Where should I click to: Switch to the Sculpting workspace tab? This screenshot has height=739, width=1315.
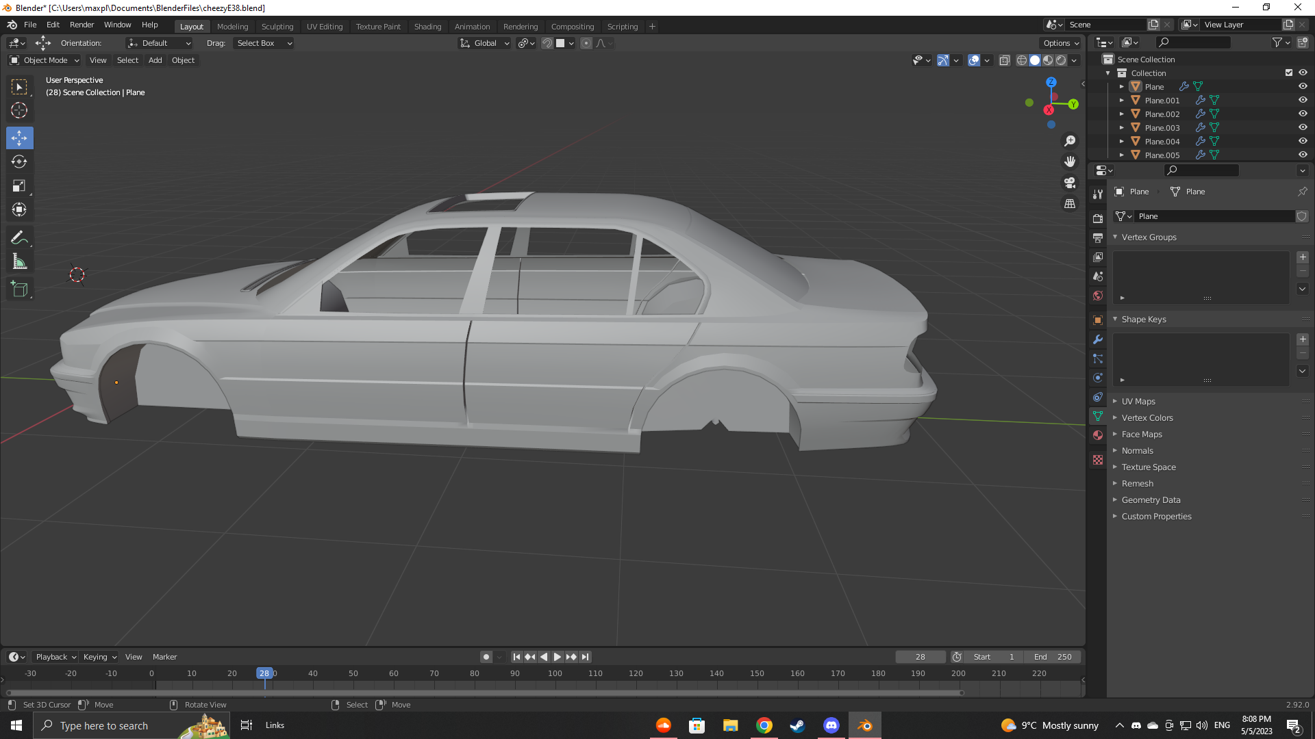click(x=277, y=27)
